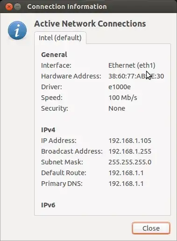Click the General section heading
This screenshot has width=177, height=241.
pos(54,55)
